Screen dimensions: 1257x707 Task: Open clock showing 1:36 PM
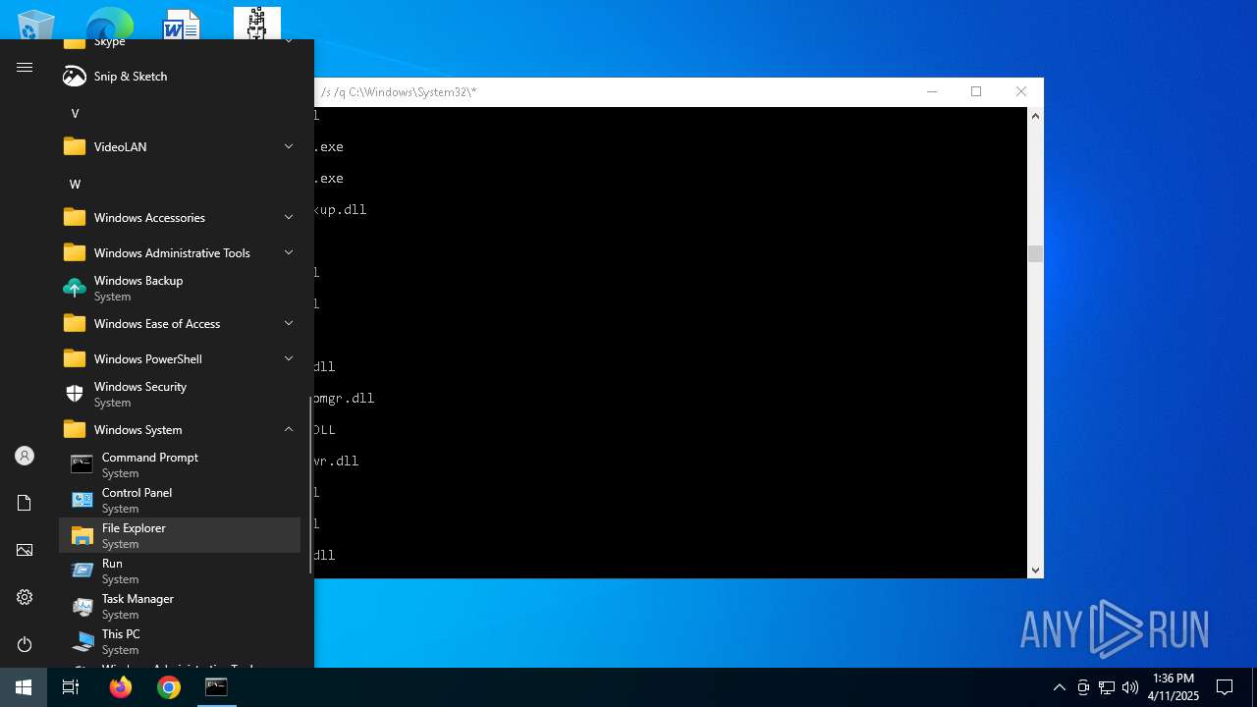1174,686
